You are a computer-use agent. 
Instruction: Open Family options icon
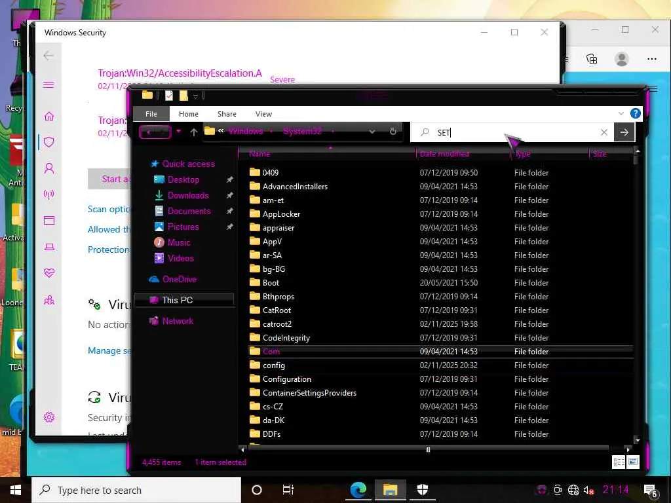tap(49, 300)
